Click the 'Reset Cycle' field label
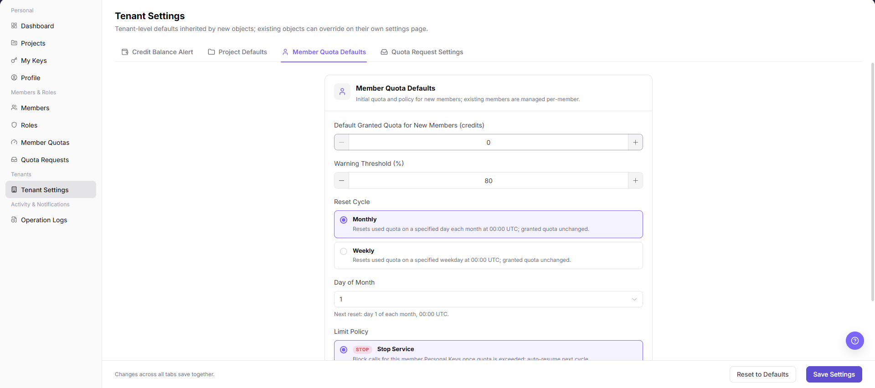 click(x=352, y=202)
